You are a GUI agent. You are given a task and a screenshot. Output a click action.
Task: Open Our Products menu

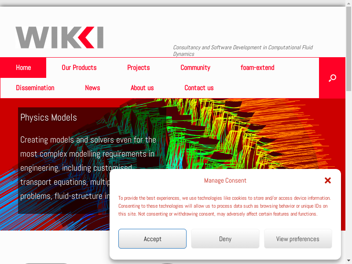pyautogui.click(x=79, y=68)
